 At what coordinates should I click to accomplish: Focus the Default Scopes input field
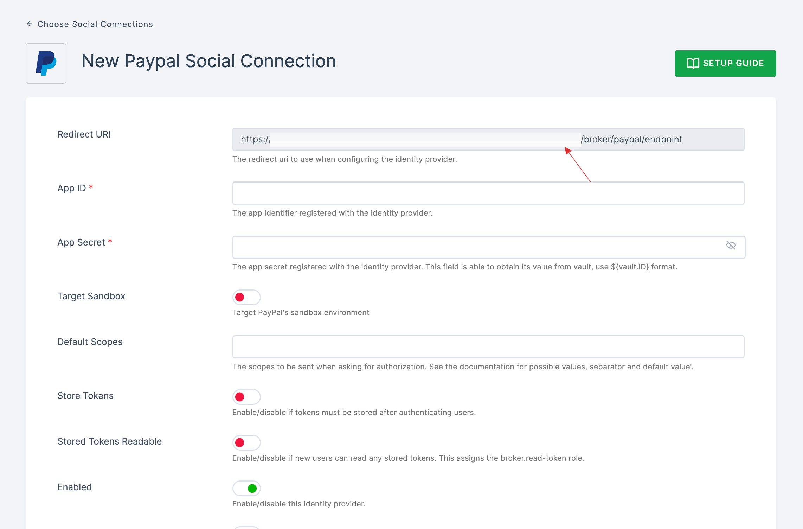(488, 347)
